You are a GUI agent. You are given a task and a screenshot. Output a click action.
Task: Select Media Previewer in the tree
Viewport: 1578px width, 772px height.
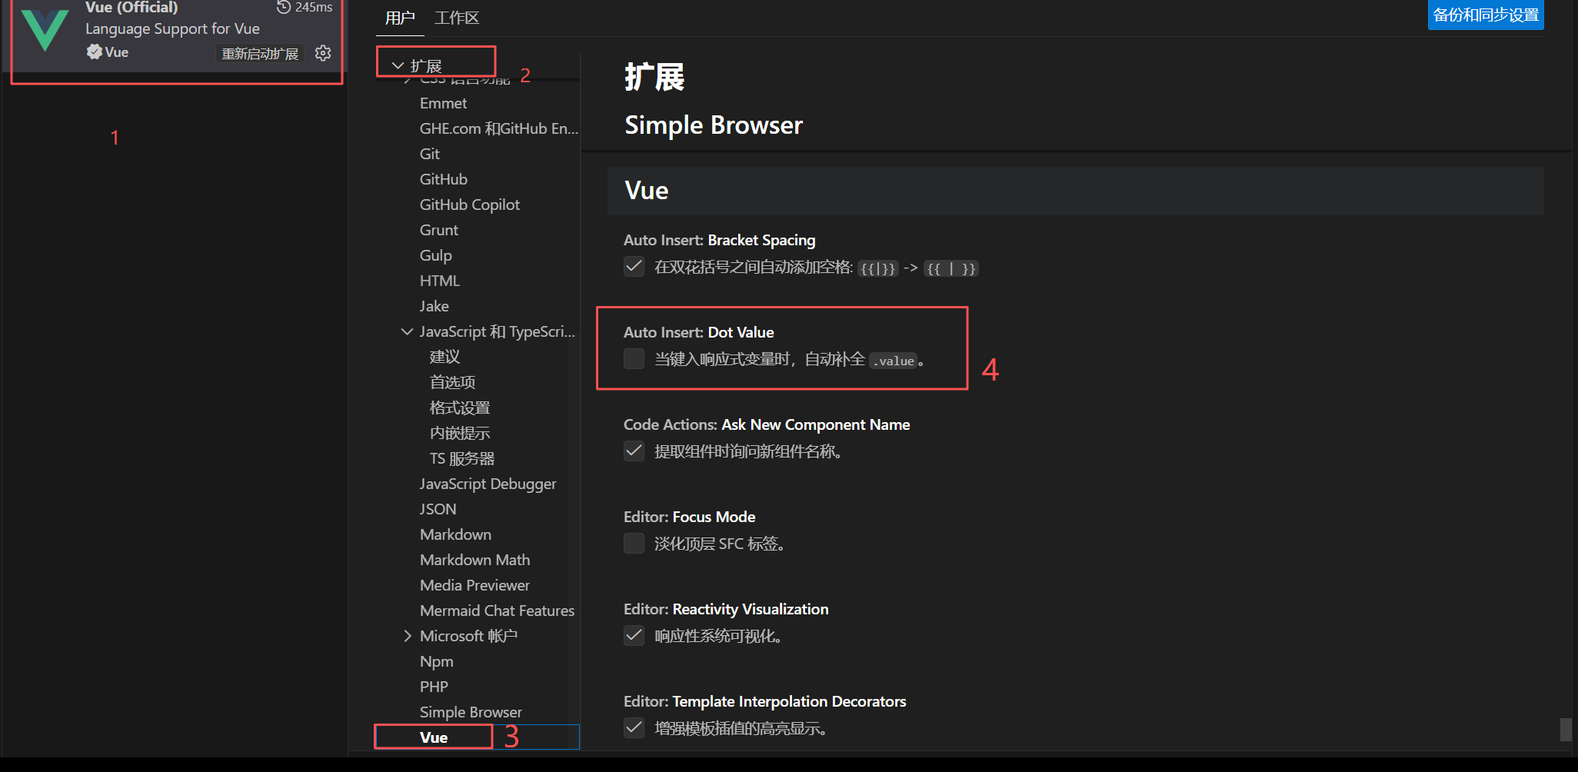[x=474, y=585]
